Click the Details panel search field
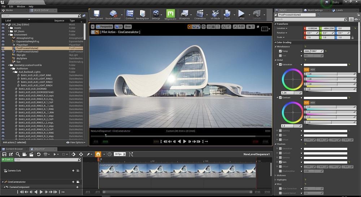This screenshot has height=197, width=361. point(311,20)
